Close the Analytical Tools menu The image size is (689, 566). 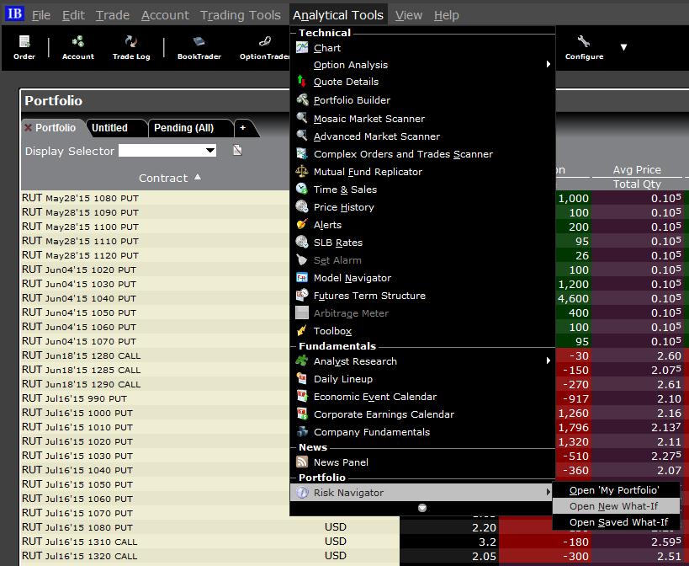[338, 15]
